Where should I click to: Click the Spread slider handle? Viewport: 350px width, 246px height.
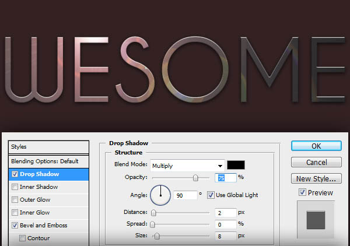click(x=152, y=224)
